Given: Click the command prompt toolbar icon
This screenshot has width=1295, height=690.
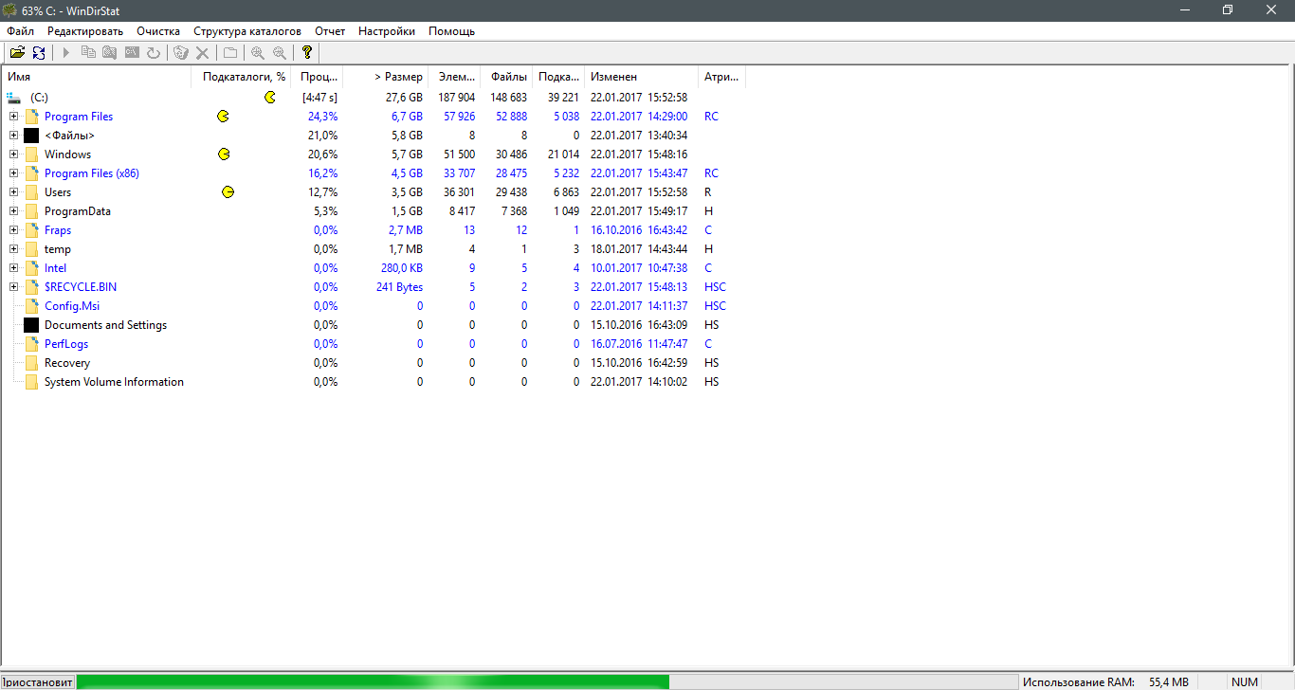Looking at the screenshot, I should click(132, 53).
